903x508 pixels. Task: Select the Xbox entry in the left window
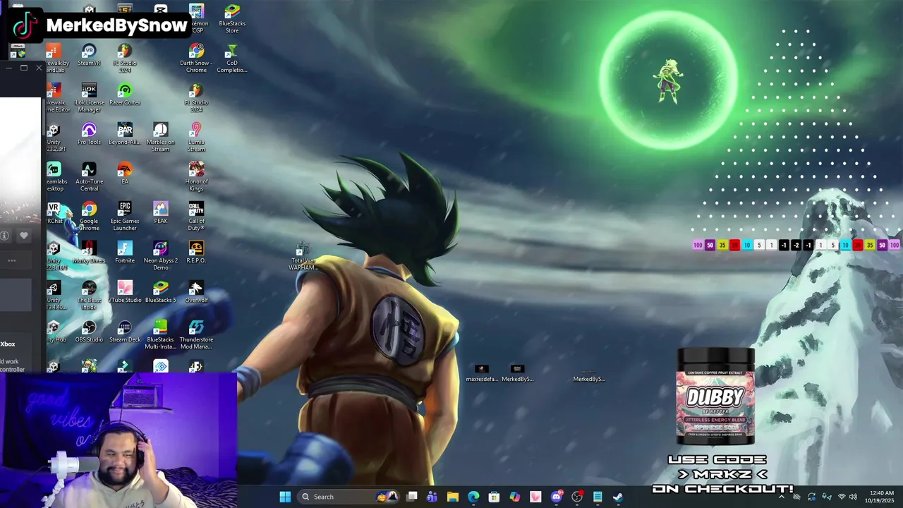8,344
